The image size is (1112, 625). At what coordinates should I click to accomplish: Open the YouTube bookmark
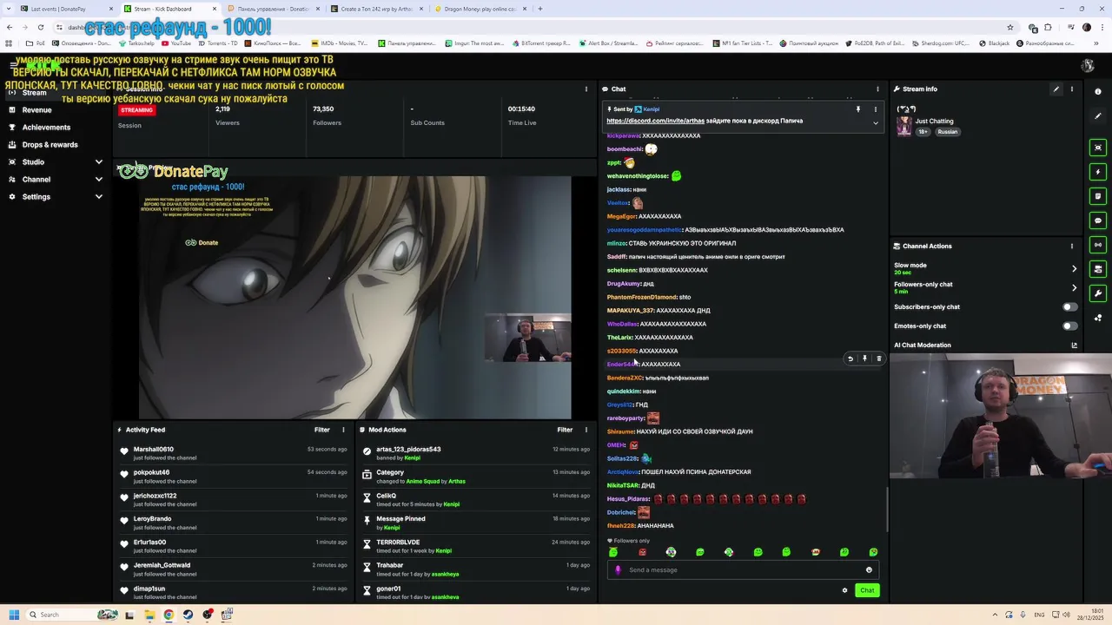(176, 43)
